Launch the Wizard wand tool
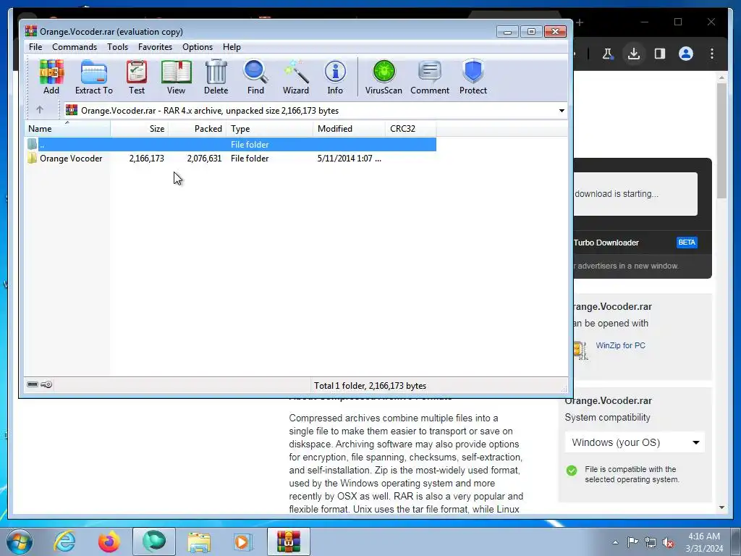The image size is (741, 556). [x=296, y=77]
